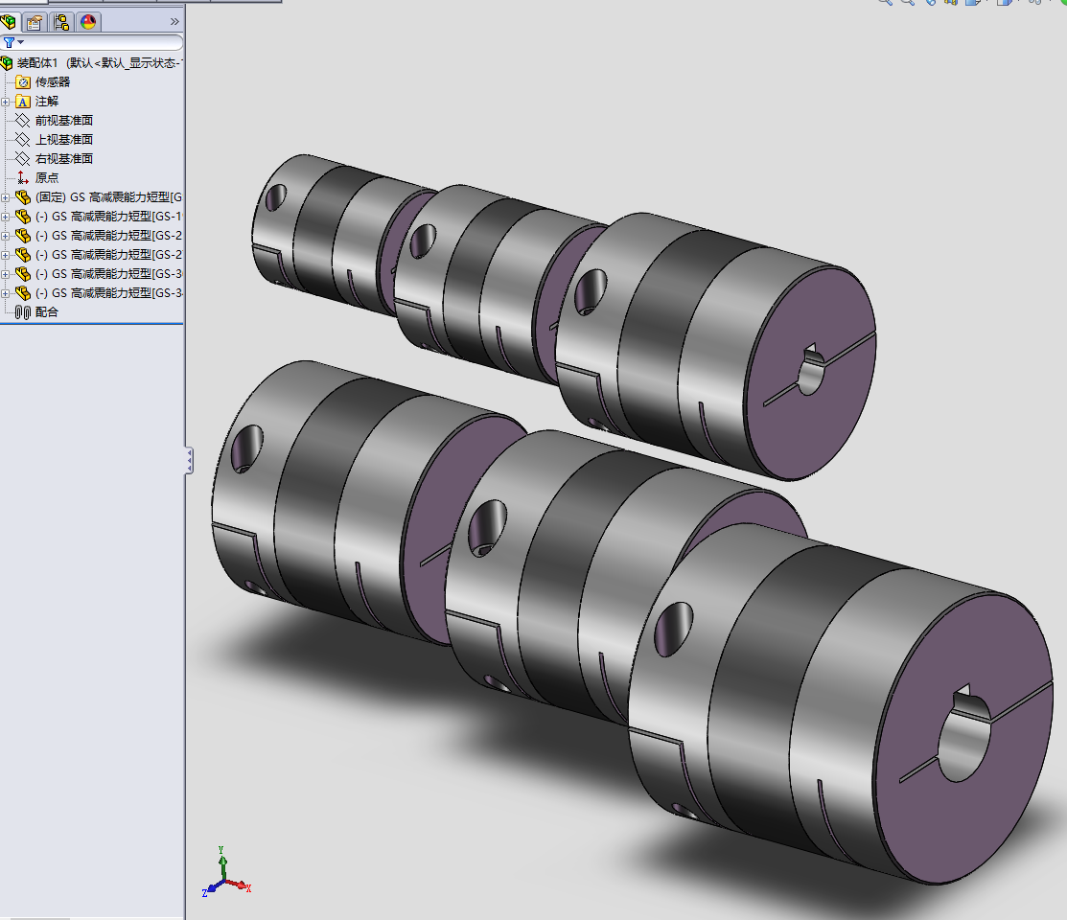Expand the 注解 annotations folder
Image resolution: width=1067 pixels, height=920 pixels.
point(6,103)
